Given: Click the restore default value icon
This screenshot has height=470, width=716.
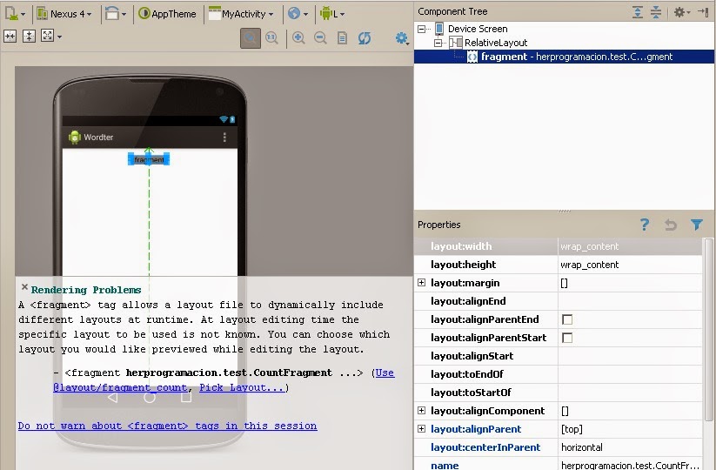Looking at the screenshot, I should (671, 225).
